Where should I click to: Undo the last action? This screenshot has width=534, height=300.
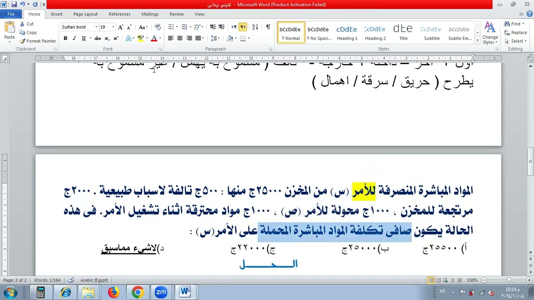click(x=23, y=5)
